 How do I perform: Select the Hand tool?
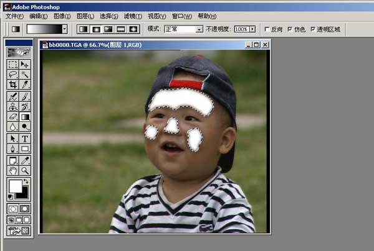[x=13, y=171]
